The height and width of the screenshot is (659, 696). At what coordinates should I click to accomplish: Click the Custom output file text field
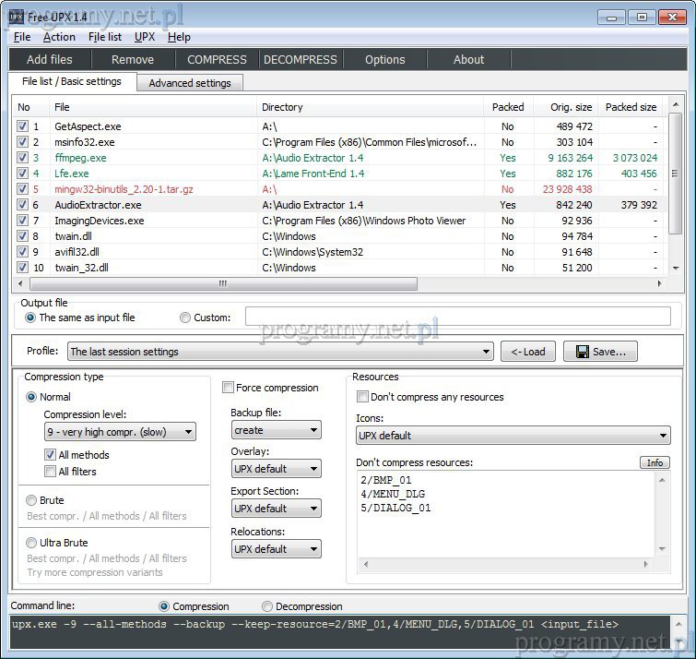(457, 318)
